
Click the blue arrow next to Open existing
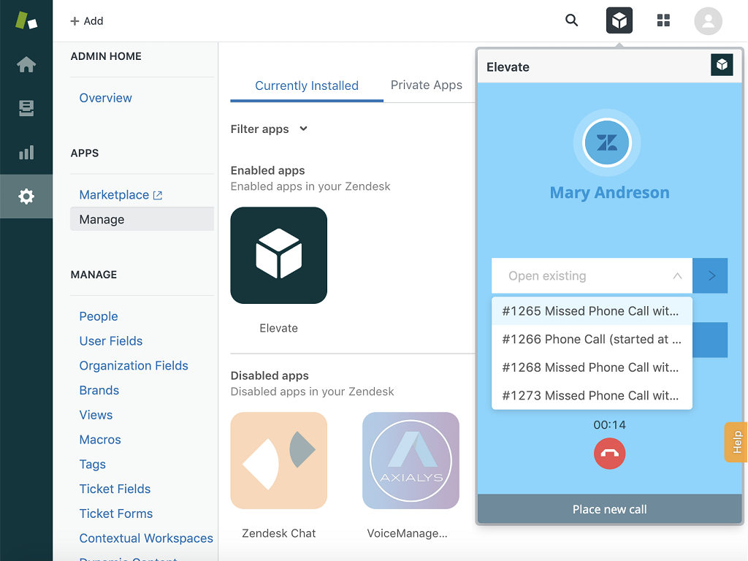click(x=711, y=276)
